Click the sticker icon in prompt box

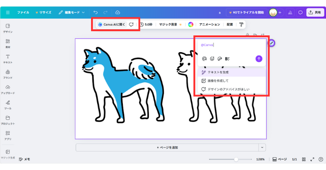pos(220,59)
